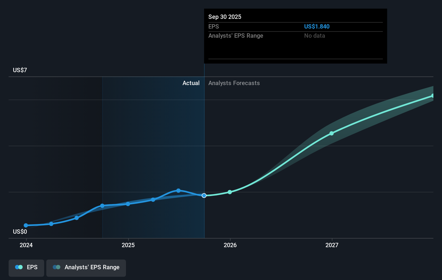Image resolution: width=442 pixels, height=280 pixels.
Task: Toggle the EPS legend series
Action: (x=26, y=268)
